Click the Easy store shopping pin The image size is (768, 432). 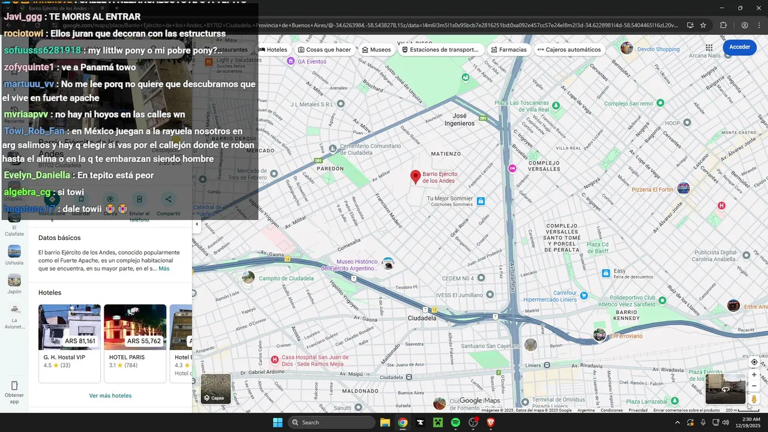click(x=606, y=273)
